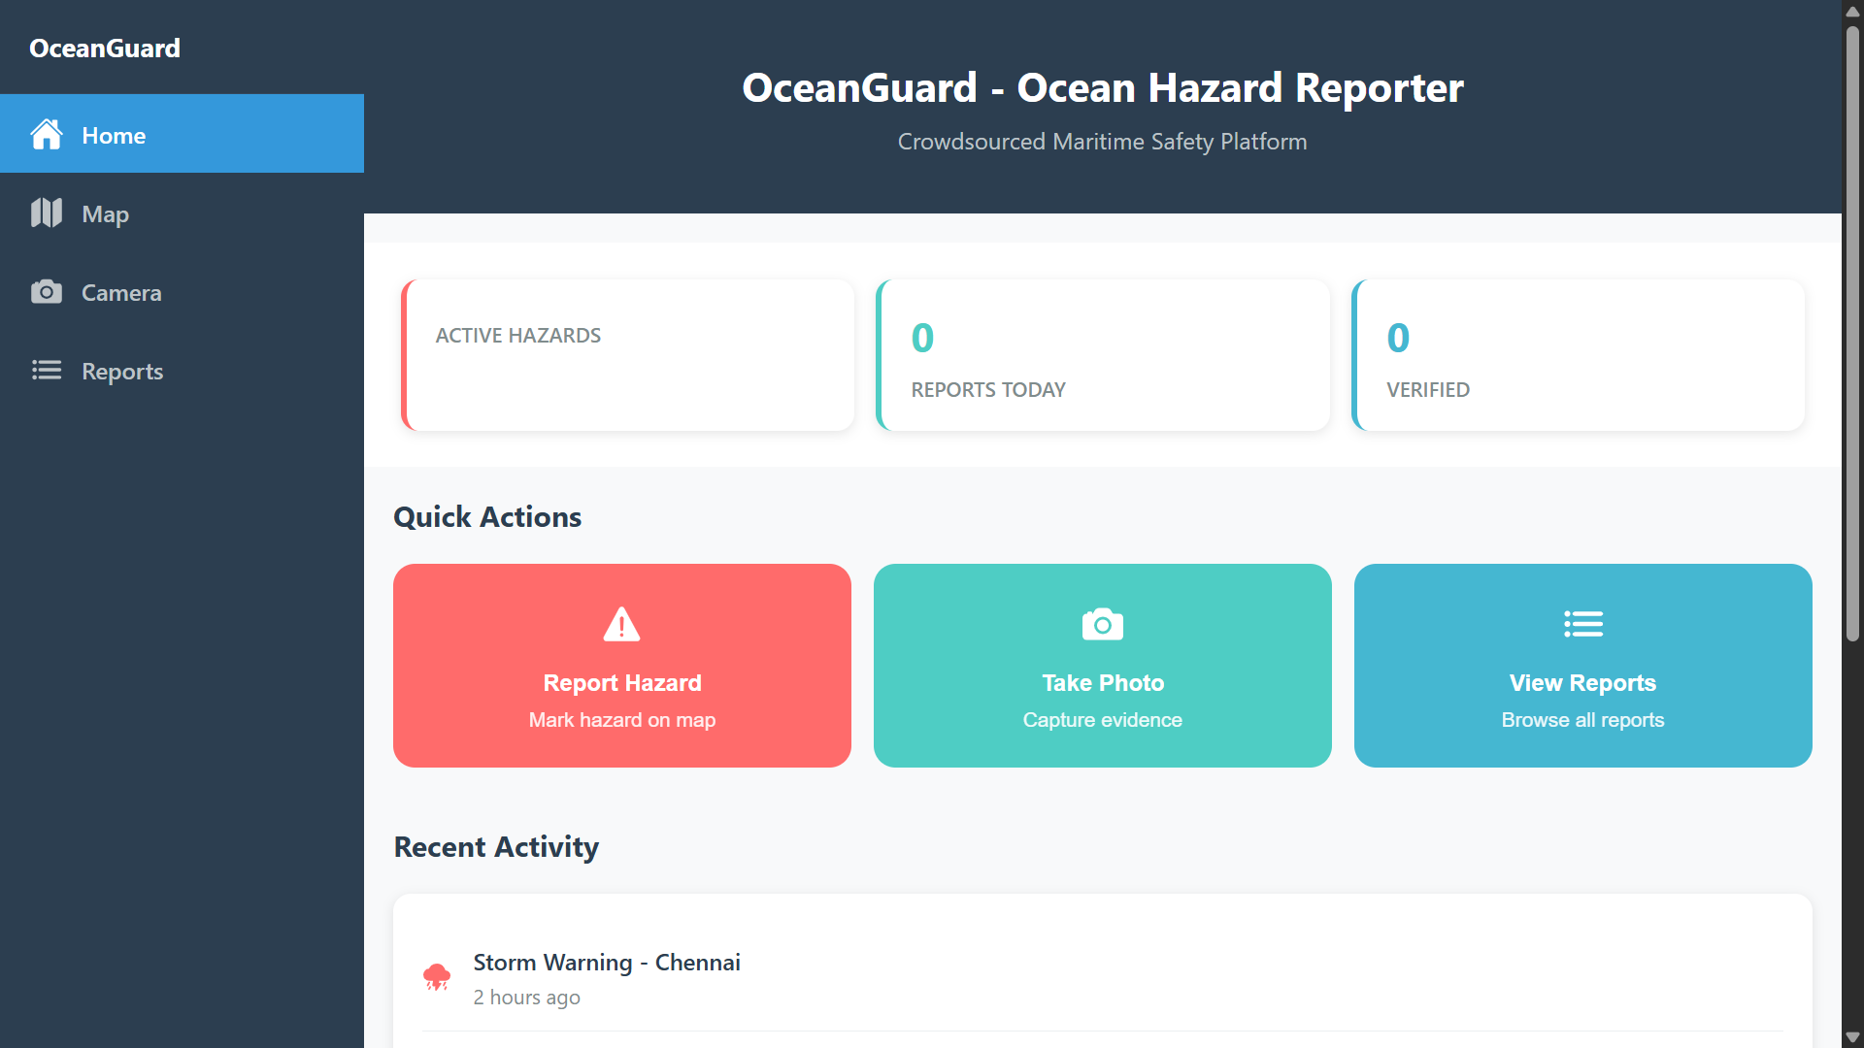Viewport: 1864px width, 1048px height.
Task: Click the folded Map icon in sidebar
Action: click(x=46, y=213)
